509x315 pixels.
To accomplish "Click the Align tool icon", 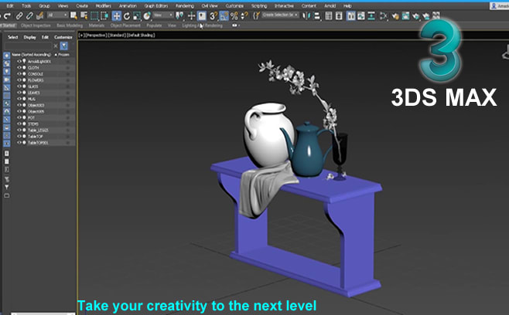I will point(316,16).
